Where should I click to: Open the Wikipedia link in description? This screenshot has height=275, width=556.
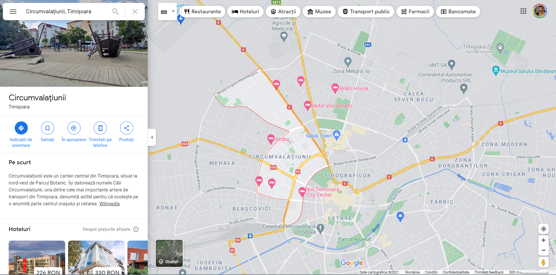coord(109,204)
